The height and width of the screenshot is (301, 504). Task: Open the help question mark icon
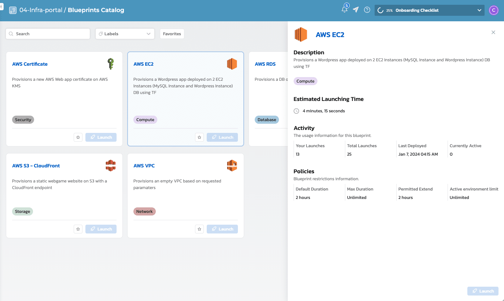pos(367,10)
